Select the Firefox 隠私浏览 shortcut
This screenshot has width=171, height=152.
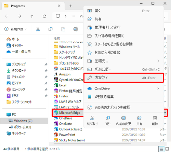point(68,91)
